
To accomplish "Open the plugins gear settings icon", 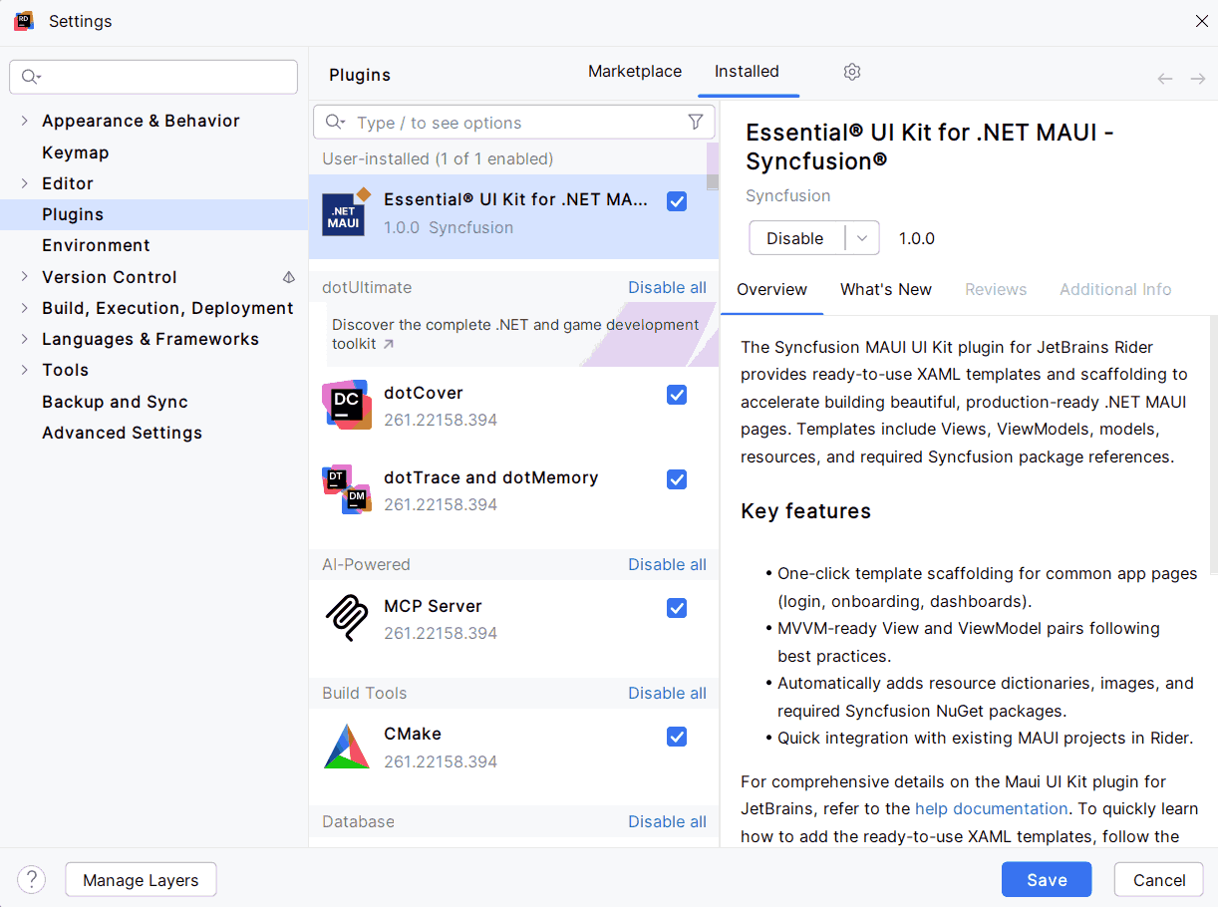I will (x=851, y=72).
